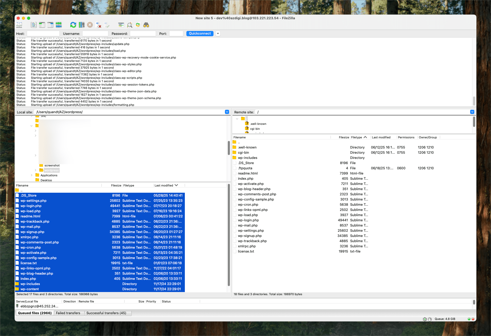Open the Quickconnect history dropdown
The width and height of the screenshot is (491, 336).
[x=218, y=34]
